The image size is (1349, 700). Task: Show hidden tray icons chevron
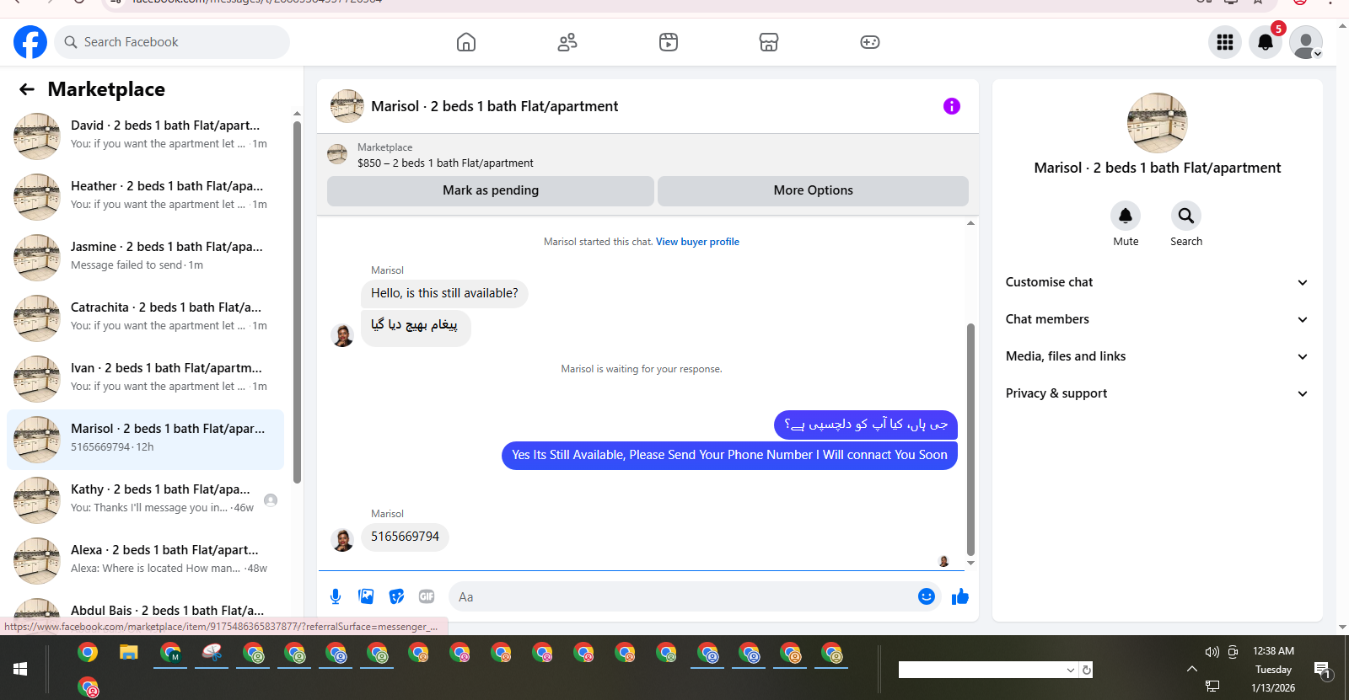(1191, 669)
